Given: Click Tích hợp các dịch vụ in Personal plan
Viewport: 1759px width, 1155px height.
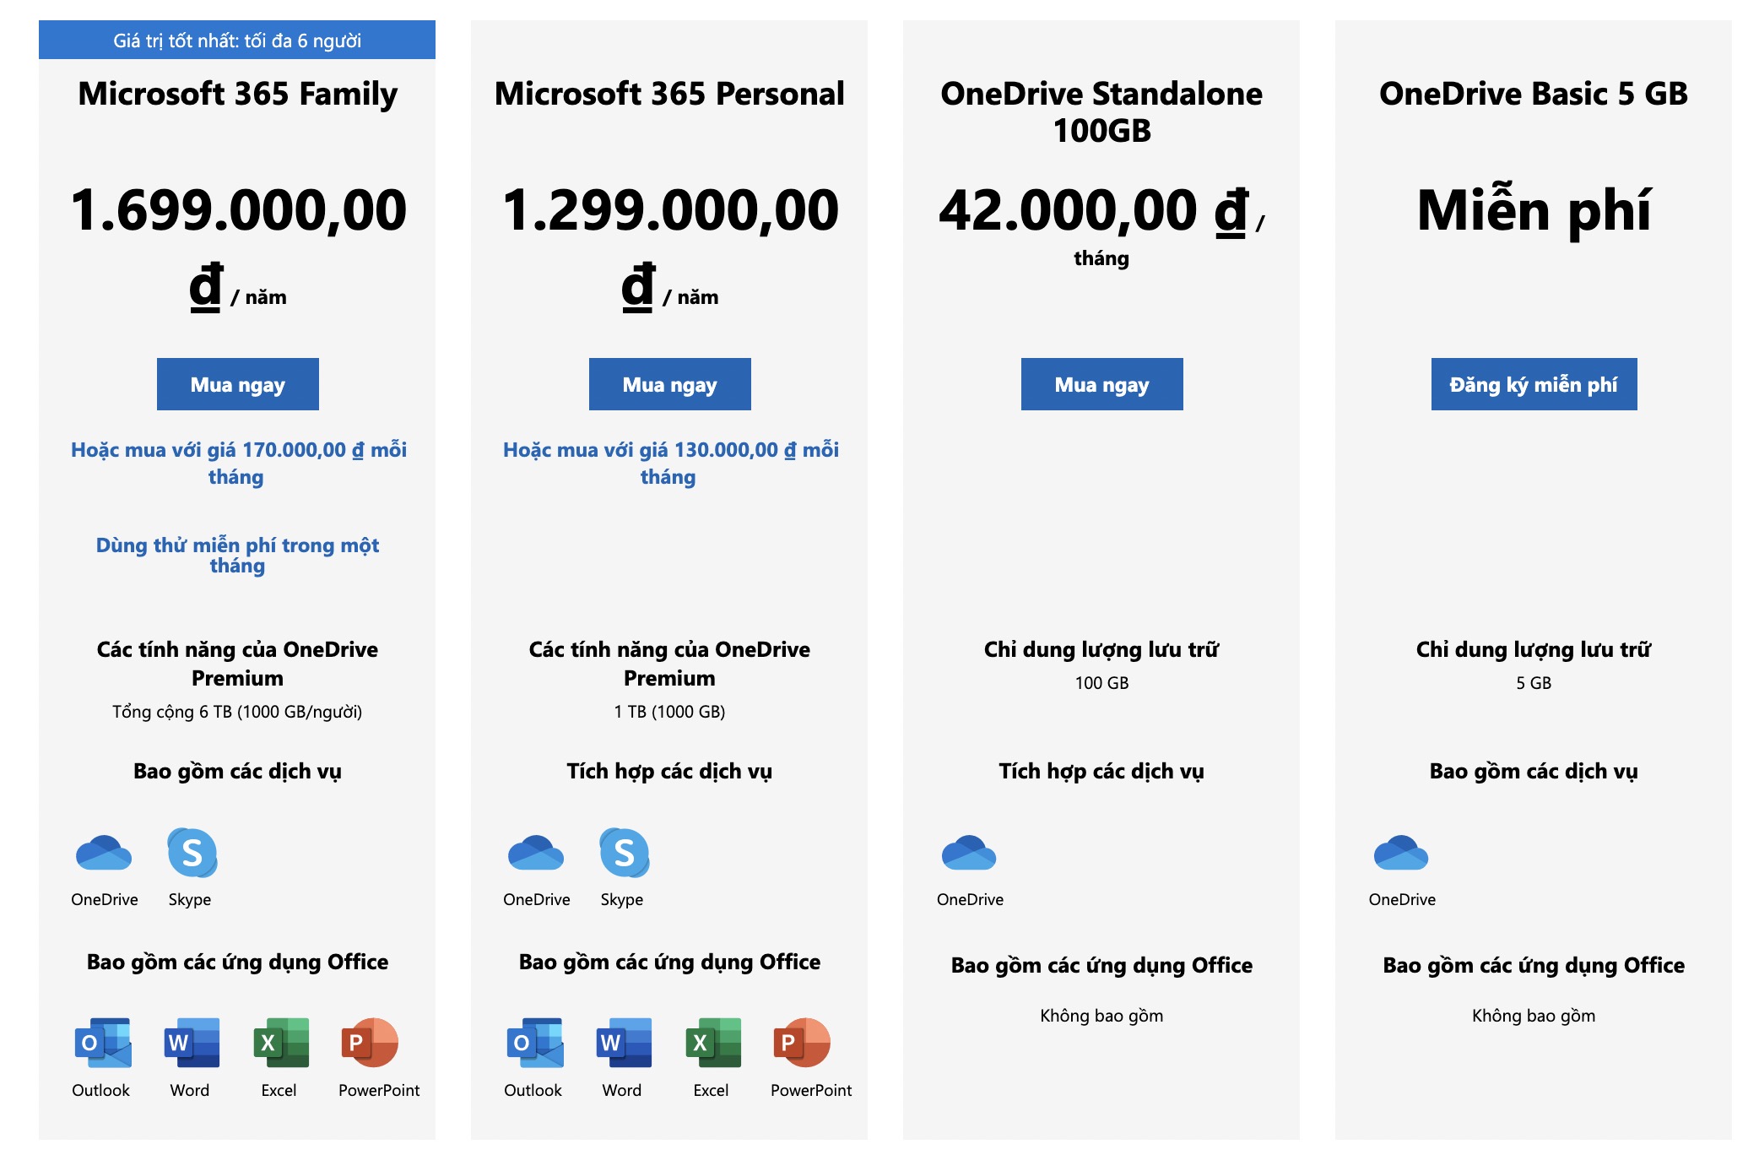Looking at the screenshot, I should (669, 772).
